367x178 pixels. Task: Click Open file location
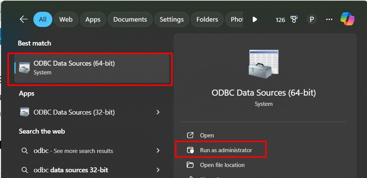(222, 165)
